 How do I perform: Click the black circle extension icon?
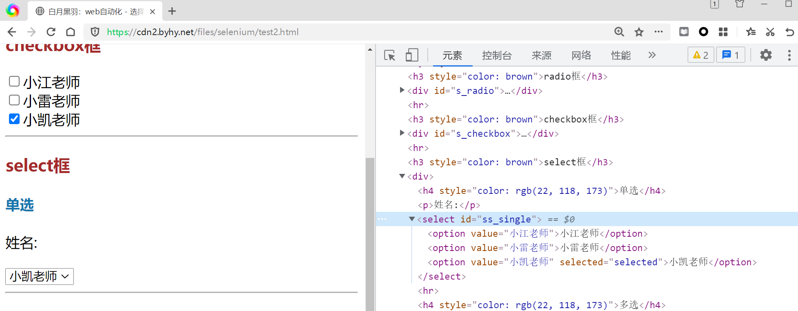(x=703, y=32)
